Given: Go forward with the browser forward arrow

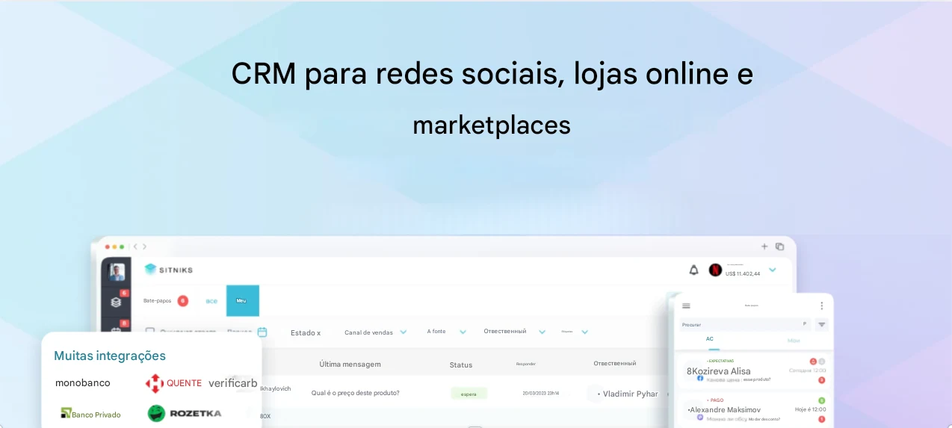Looking at the screenshot, I should tap(144, 246).
